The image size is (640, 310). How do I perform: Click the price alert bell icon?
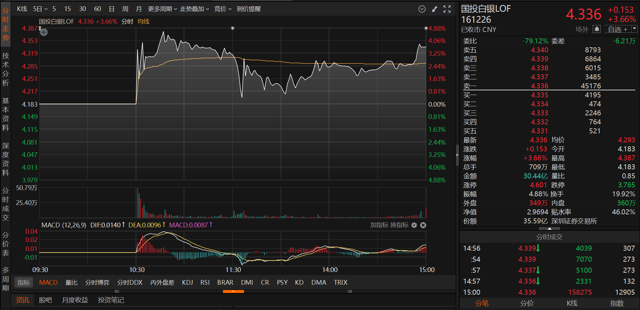click(597, 29)
